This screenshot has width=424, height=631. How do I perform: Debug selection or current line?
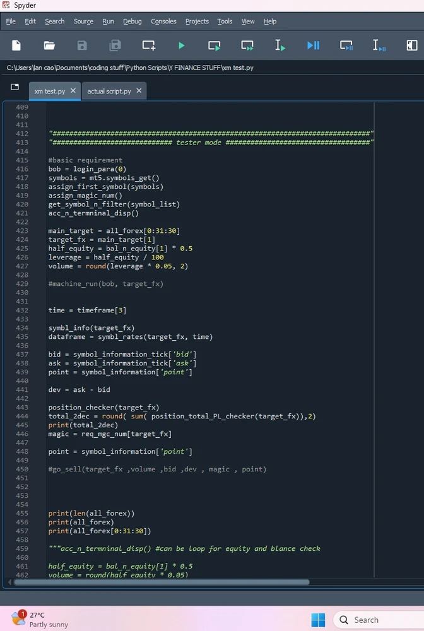[x=379, y=45]
